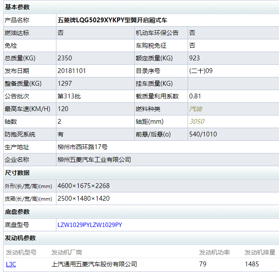Click the 货厢(长/宽/高)(mm) label
Screen dimensions: 279x272
(28, 199)
